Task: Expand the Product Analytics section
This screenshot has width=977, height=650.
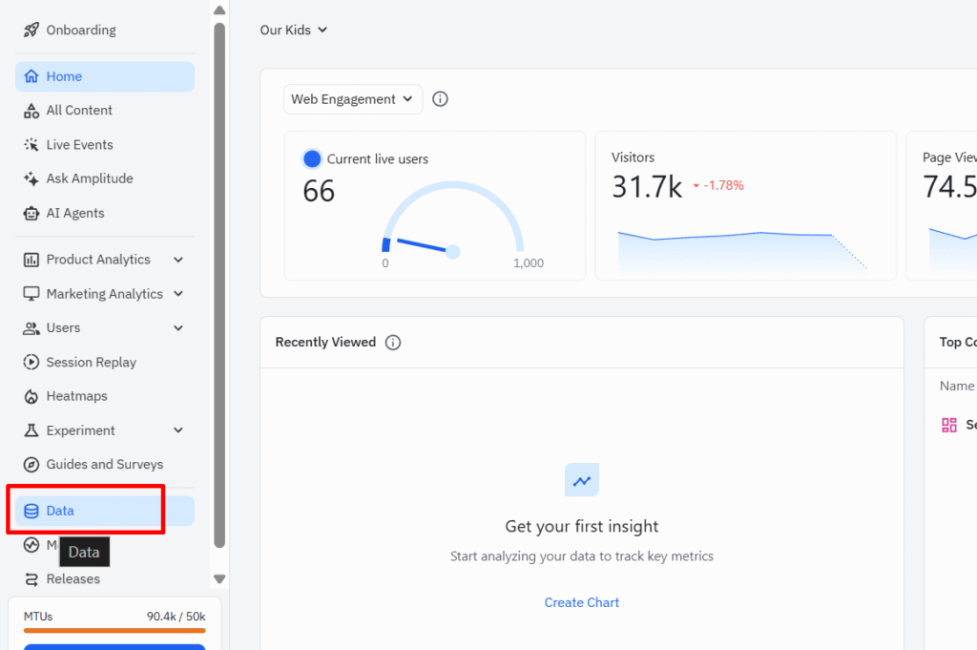Action: click(178, 260)
